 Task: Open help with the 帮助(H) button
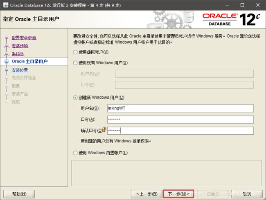(19, 194)
